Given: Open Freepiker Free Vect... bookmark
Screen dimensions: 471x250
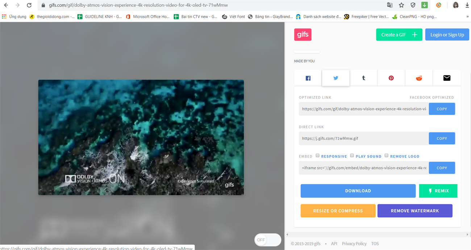Looking at the screenshot, I should pos(366,17).
